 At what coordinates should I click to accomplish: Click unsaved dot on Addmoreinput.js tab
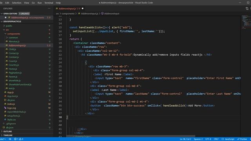83,9
